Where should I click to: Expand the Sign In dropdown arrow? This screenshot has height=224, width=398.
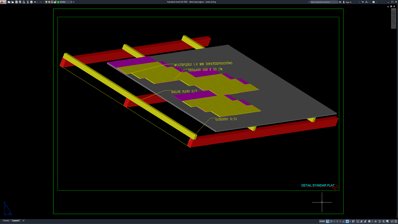[x=359, y=2]
